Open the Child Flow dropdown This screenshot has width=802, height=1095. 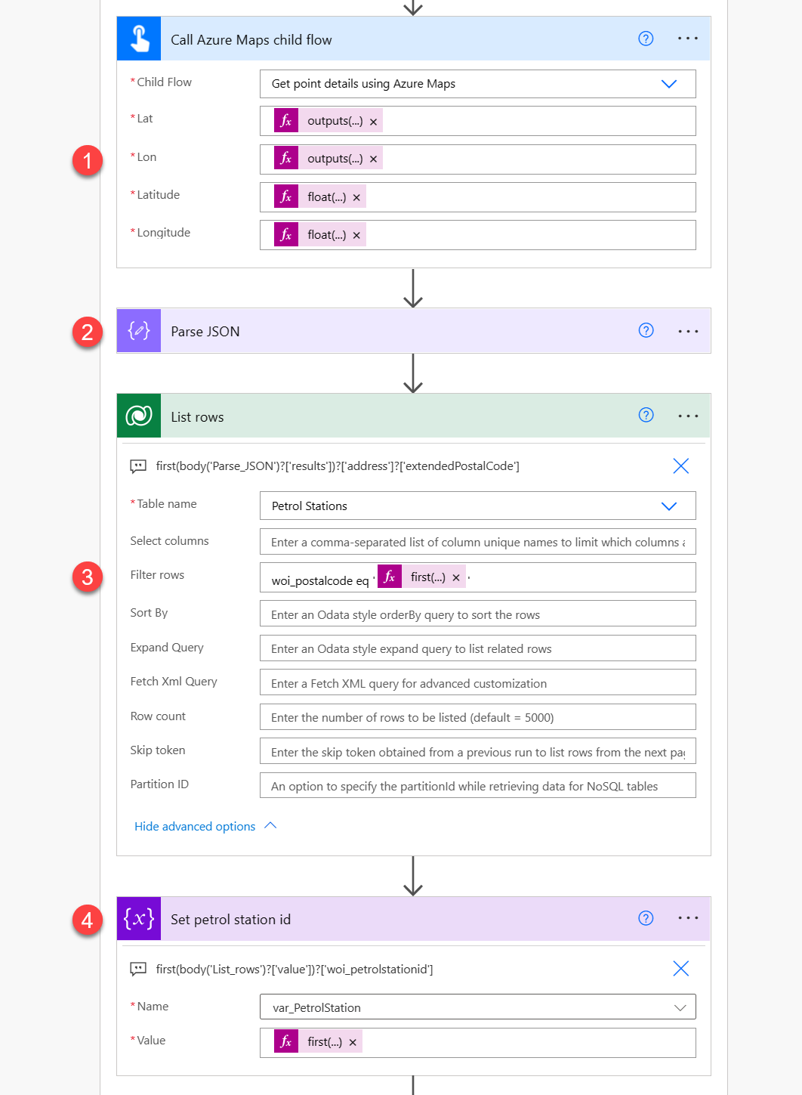tap(668, 84)
